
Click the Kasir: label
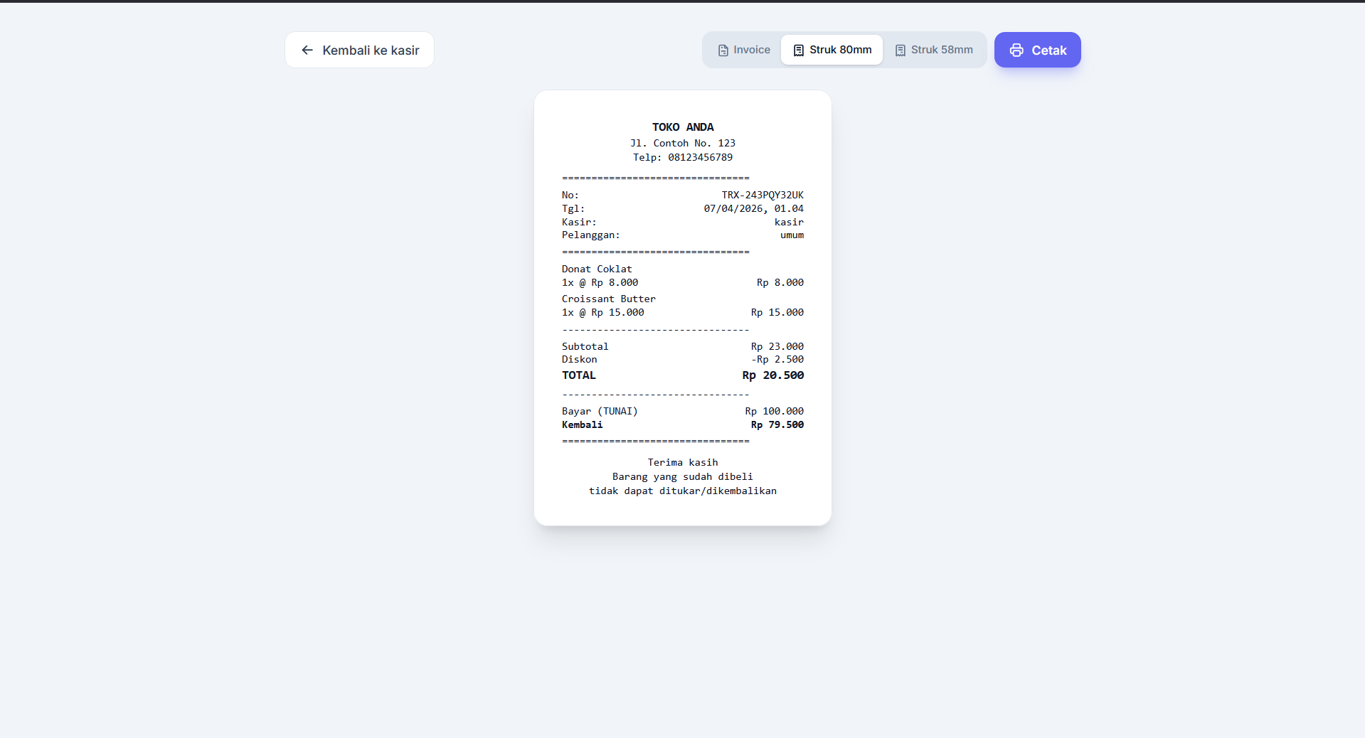point(579,222)
